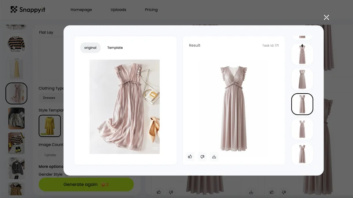Thumbs down the background bottom-right result
Viewport: 353px width, 198px height.
point(284,192)
